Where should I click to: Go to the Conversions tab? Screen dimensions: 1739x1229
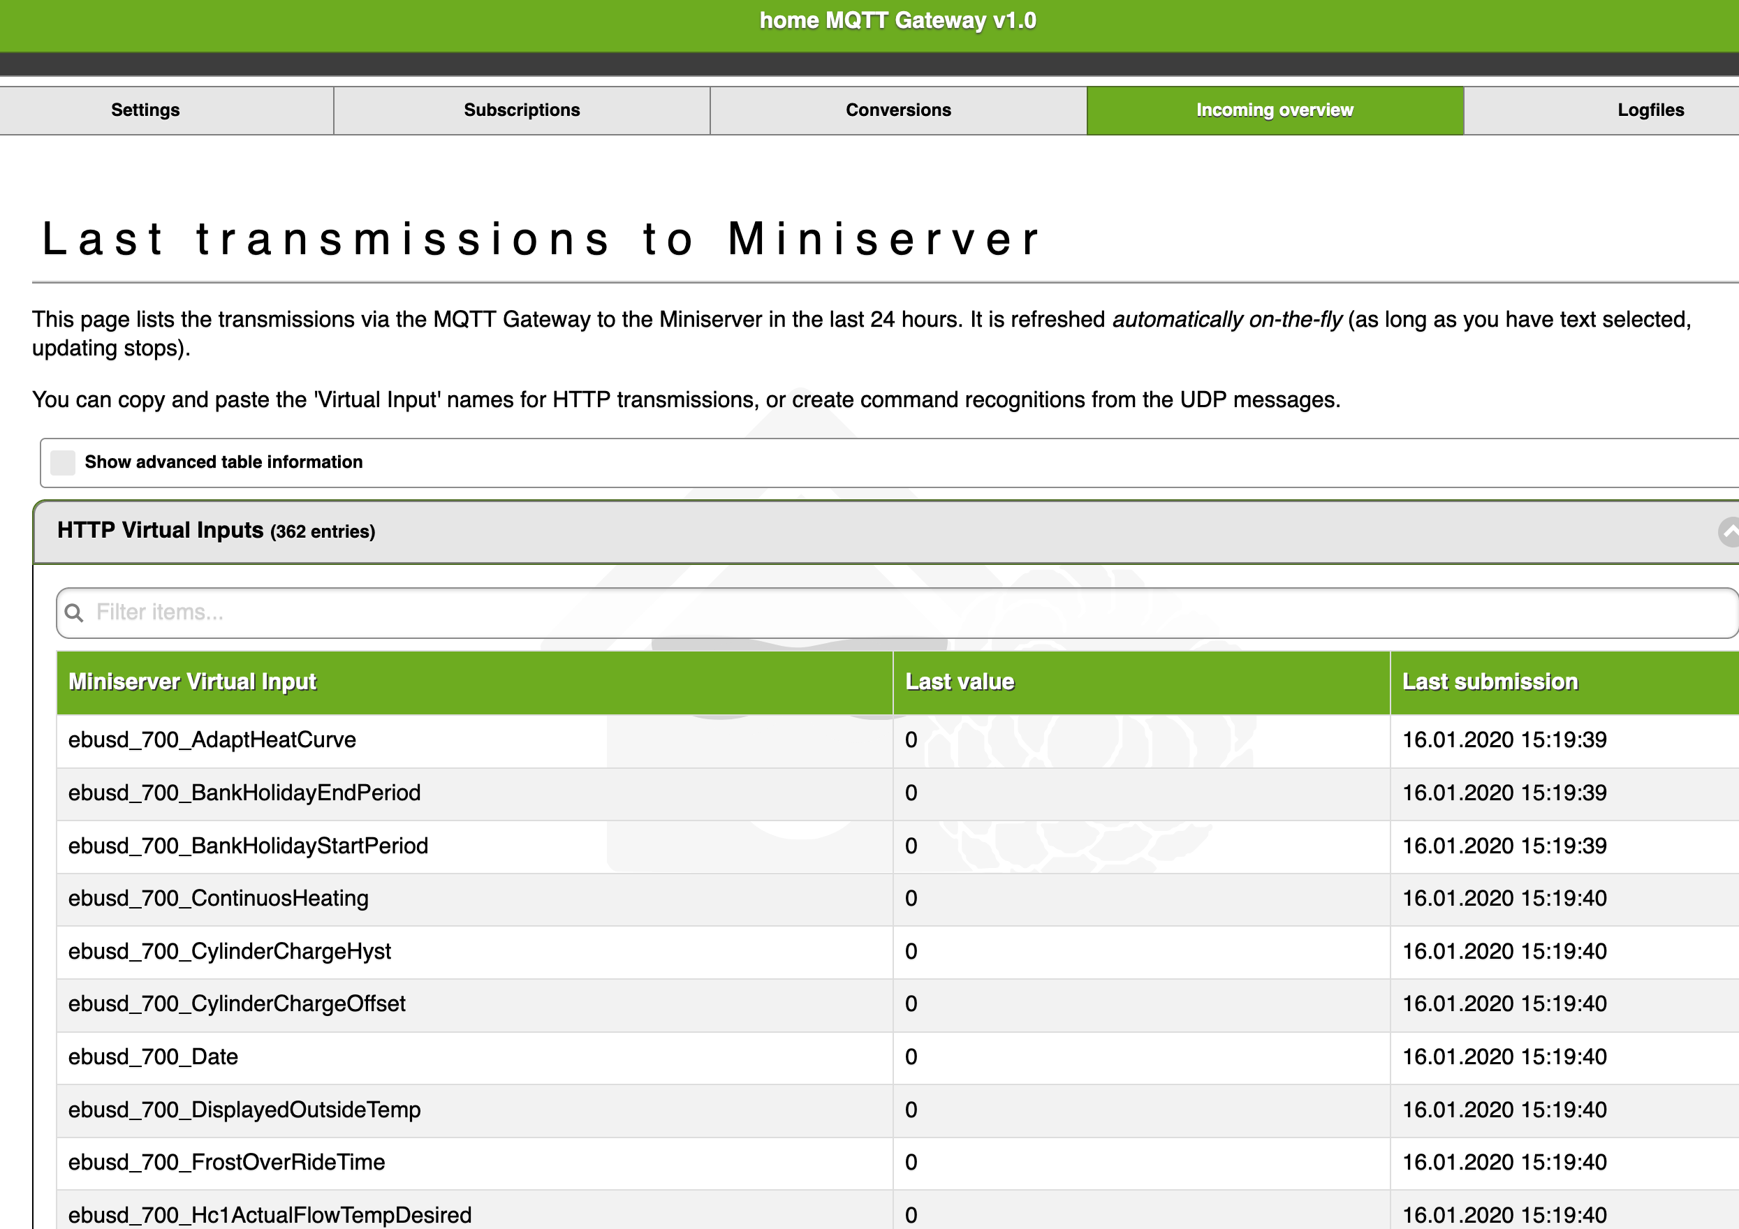pyautogui.click(x=898, y=110)
